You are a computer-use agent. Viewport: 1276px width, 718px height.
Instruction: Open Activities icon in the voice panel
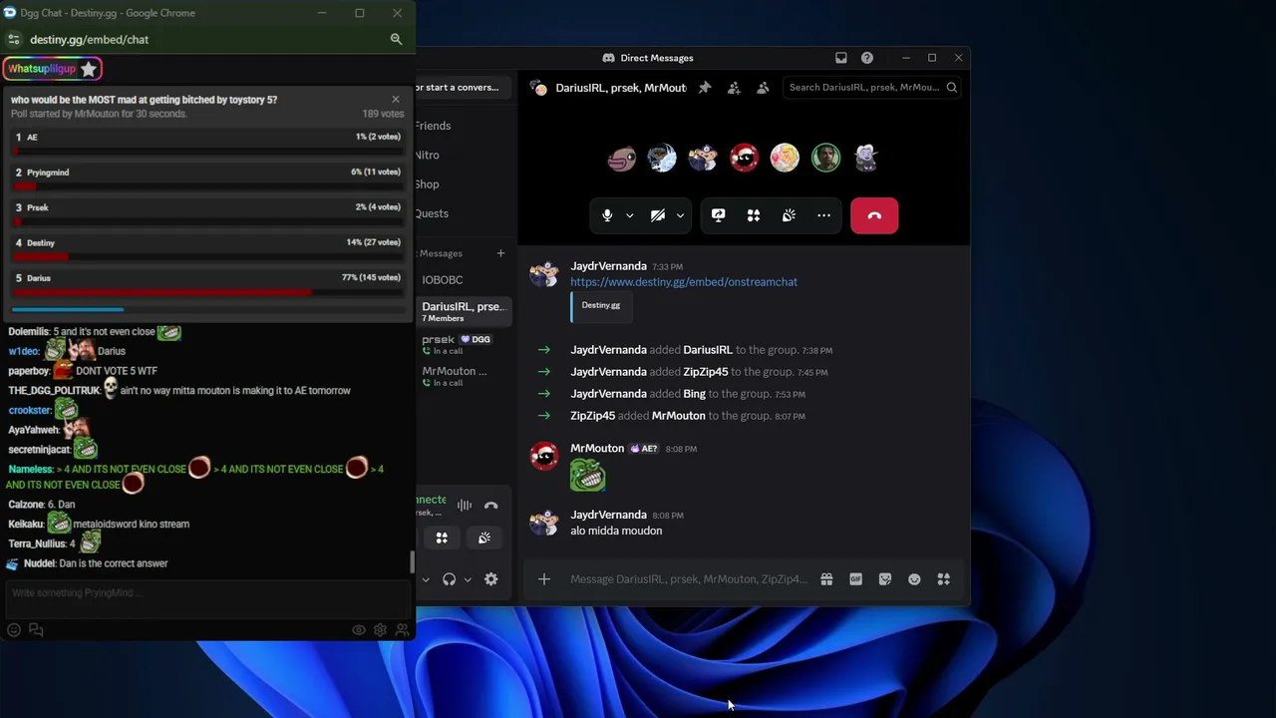tap(442, 538)
